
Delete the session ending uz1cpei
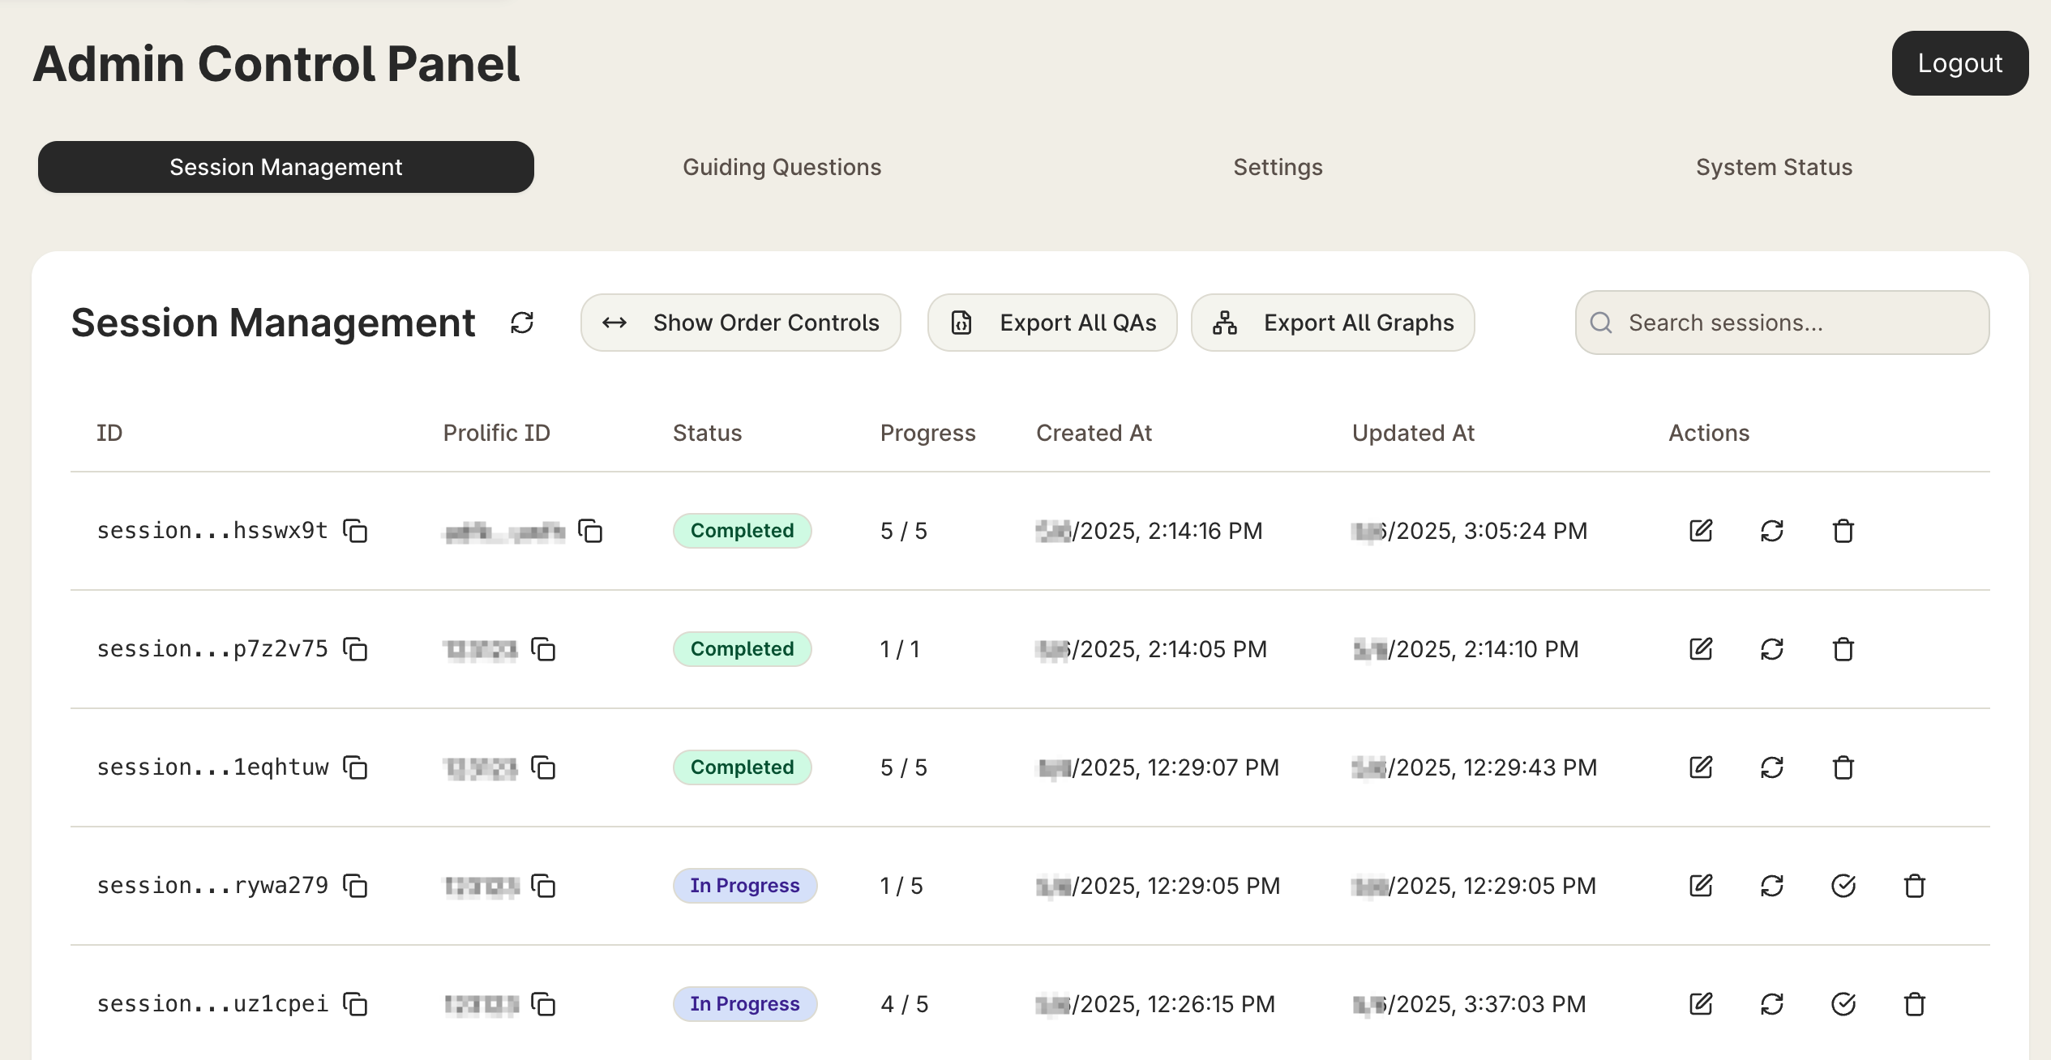coord(1914,1004)
